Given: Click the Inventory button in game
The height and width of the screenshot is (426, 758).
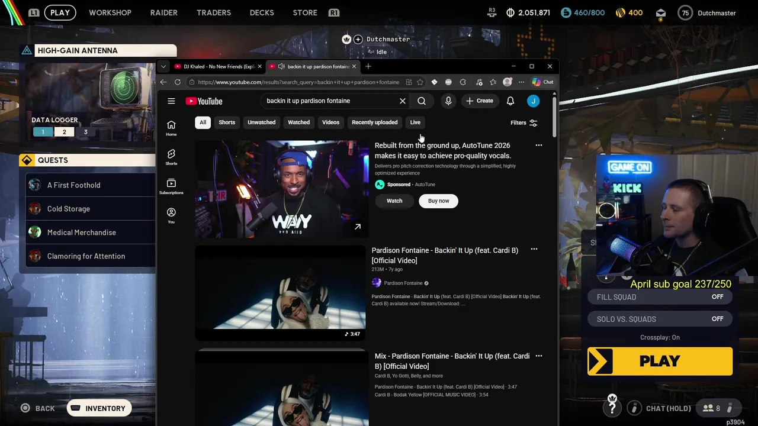Looking at the screenshot, I should point(99,408).
